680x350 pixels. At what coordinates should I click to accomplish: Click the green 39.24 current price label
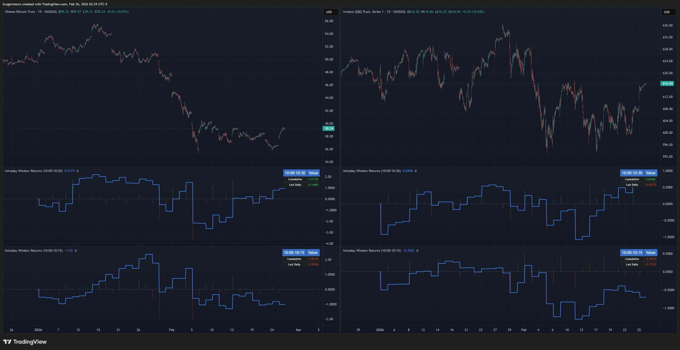click(329, 128)
